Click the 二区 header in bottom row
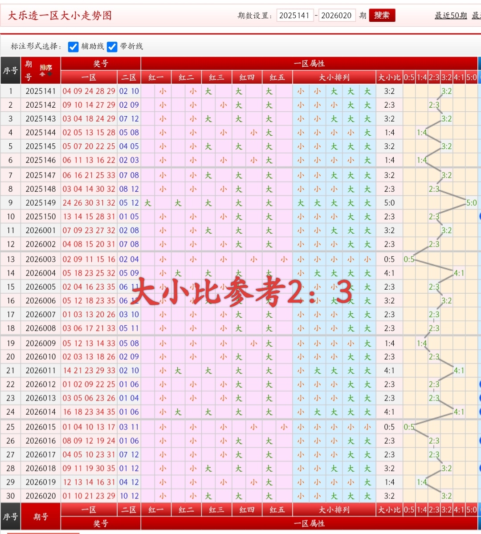Viewport: 481px width, 534px height. (129, 510)
